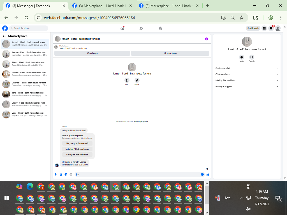Open the View buyer profile link
This screenshot has width=287, height=215.
pos(141,121)
